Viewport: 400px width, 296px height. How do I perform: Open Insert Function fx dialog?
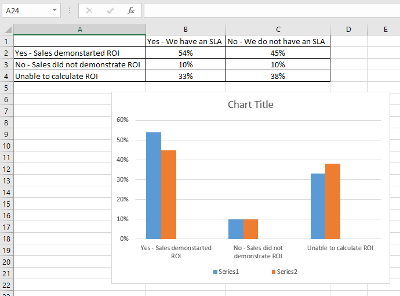point(131,10)
